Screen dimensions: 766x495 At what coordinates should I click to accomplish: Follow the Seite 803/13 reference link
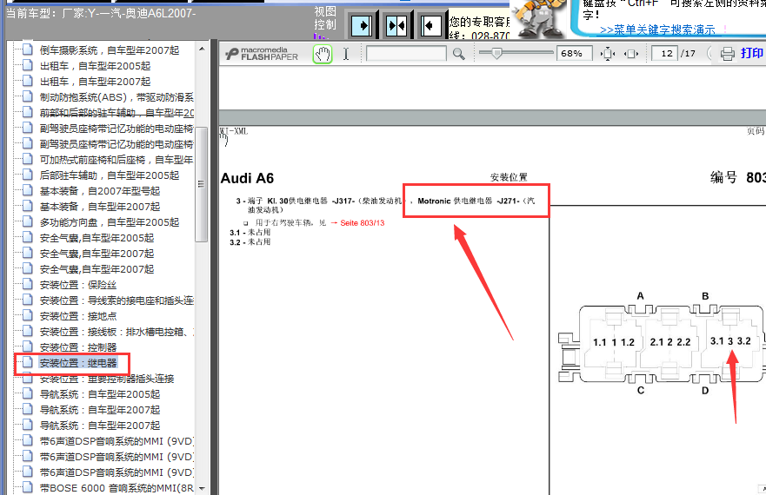[x=362, y=222]
